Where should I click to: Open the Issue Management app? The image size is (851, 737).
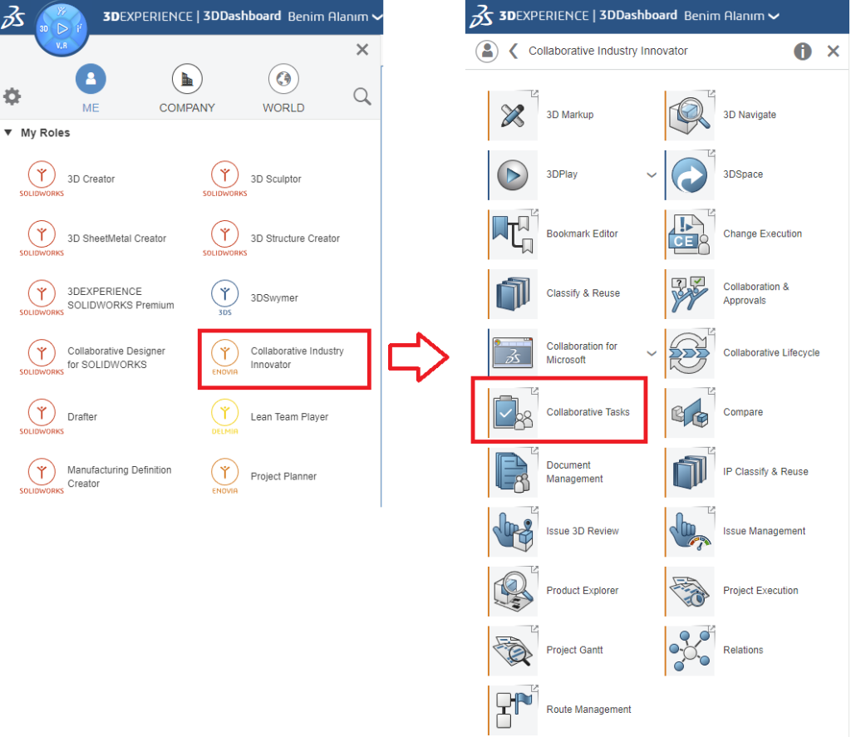[x=690, y=532]
